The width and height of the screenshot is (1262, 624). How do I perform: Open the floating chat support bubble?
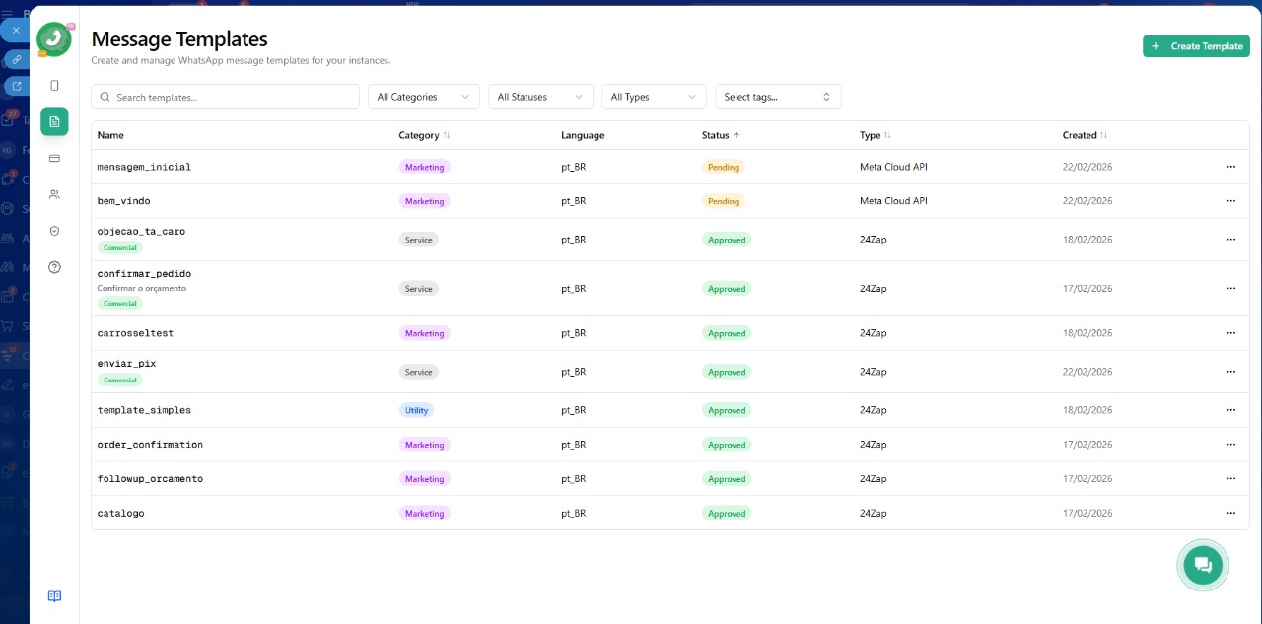point(1202,565)
